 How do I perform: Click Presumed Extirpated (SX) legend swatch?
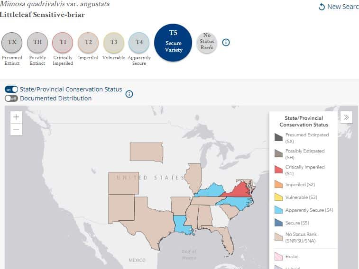pyautogui.click(x=278, y=137)
